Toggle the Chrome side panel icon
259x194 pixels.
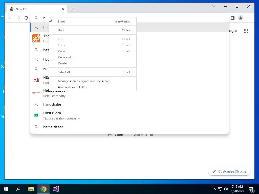tap(233, 18)
